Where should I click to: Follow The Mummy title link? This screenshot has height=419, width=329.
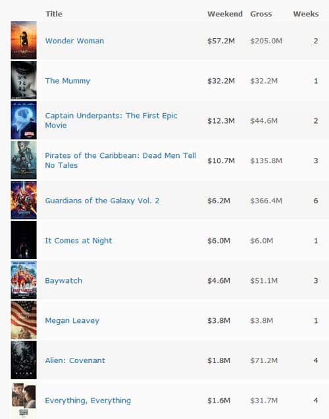pyautogui.click(x=68, y=81)
